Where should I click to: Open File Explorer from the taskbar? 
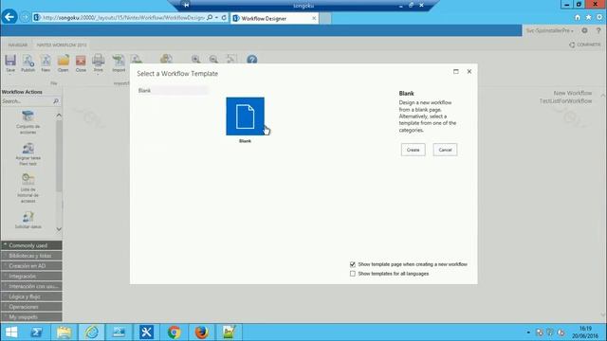[64, 332]
